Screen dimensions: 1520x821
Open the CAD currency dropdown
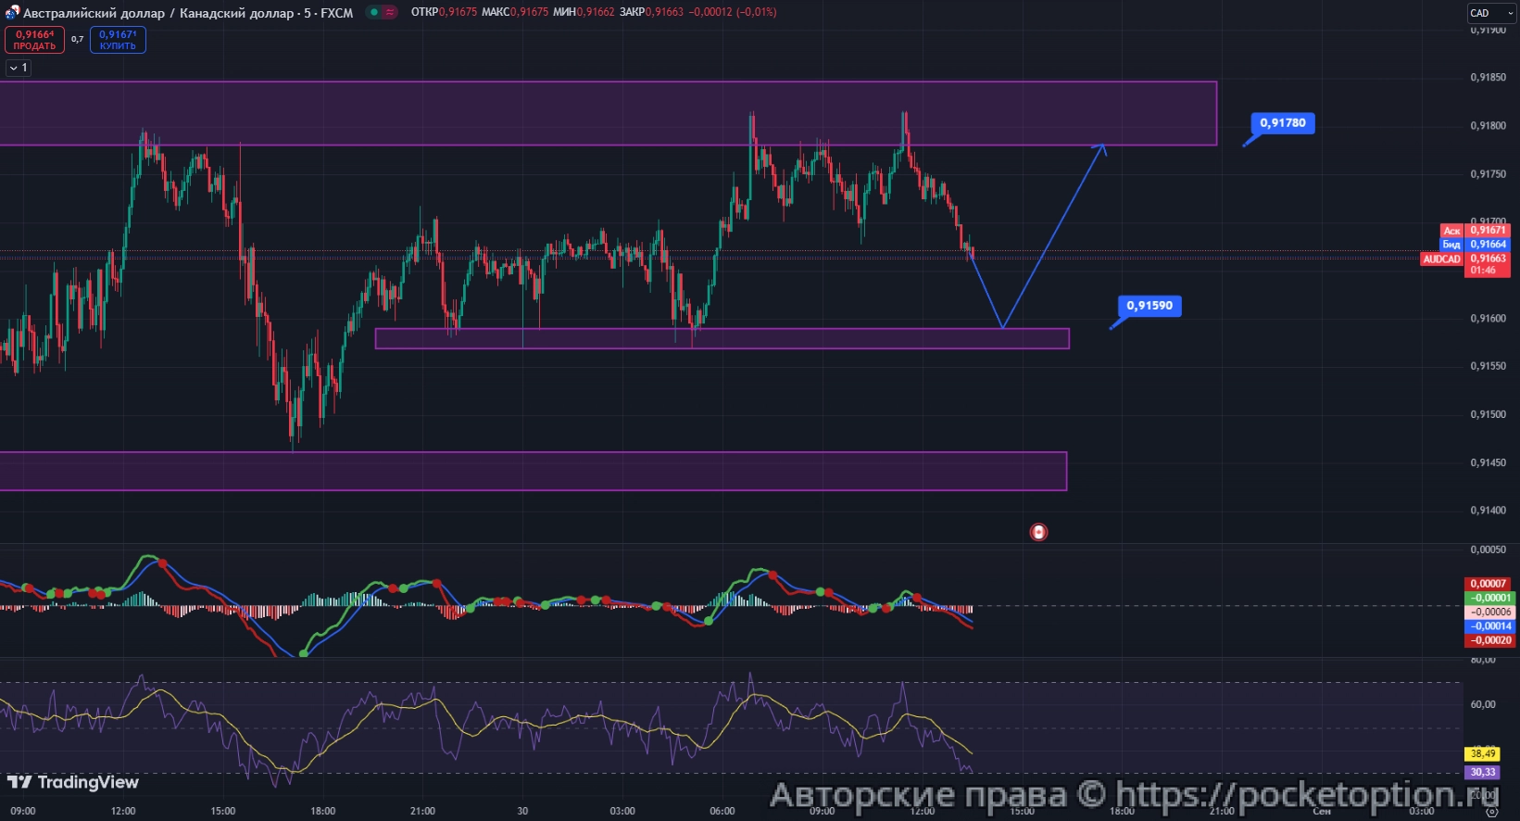1489,13
